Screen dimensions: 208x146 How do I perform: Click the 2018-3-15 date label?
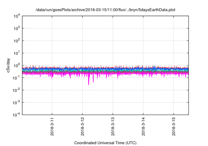[x=174, y=126]
